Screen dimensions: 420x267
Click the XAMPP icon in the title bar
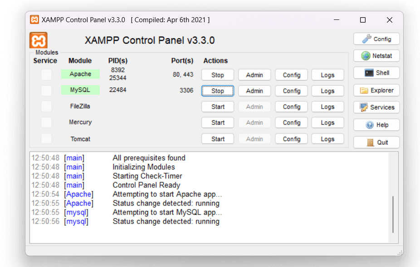(34, 20)
